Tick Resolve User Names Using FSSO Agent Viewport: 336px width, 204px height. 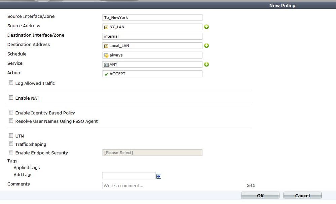(11, 121)
